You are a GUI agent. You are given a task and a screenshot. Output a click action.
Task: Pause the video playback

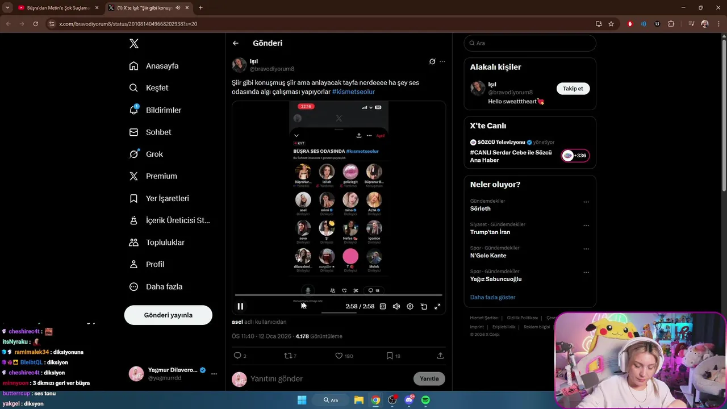(x=240, y=306)
